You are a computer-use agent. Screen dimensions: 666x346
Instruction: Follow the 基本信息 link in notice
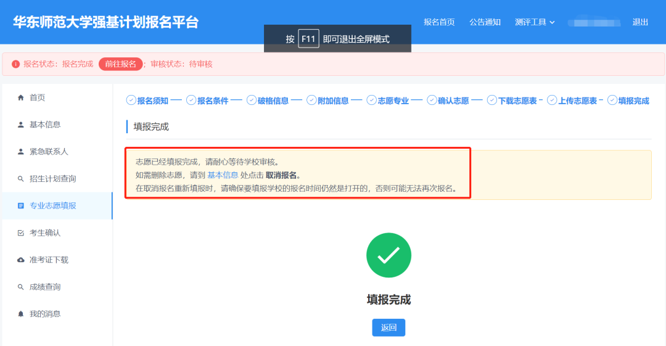223,175
